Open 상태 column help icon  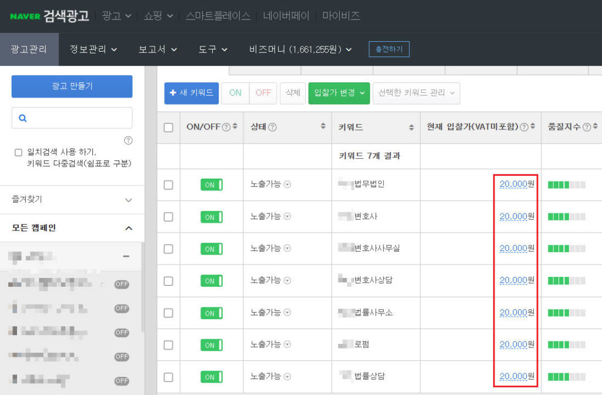(272, 127)
